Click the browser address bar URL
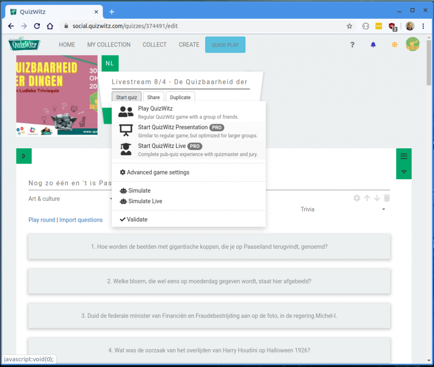Image resolution: width=434 pixels, height=367 pixels. point(125,26)
